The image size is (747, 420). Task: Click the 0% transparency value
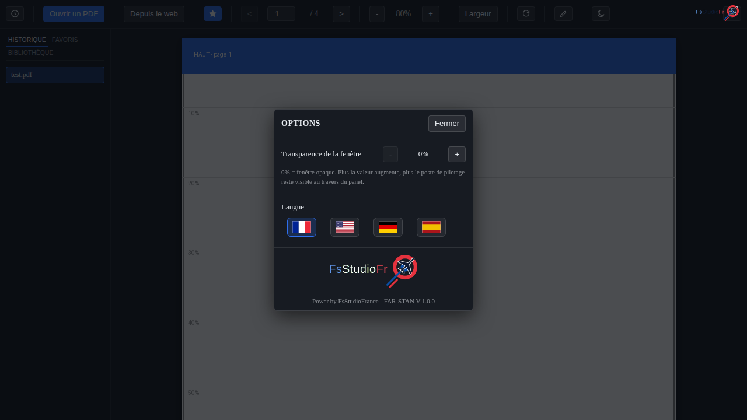click(423, 154)
